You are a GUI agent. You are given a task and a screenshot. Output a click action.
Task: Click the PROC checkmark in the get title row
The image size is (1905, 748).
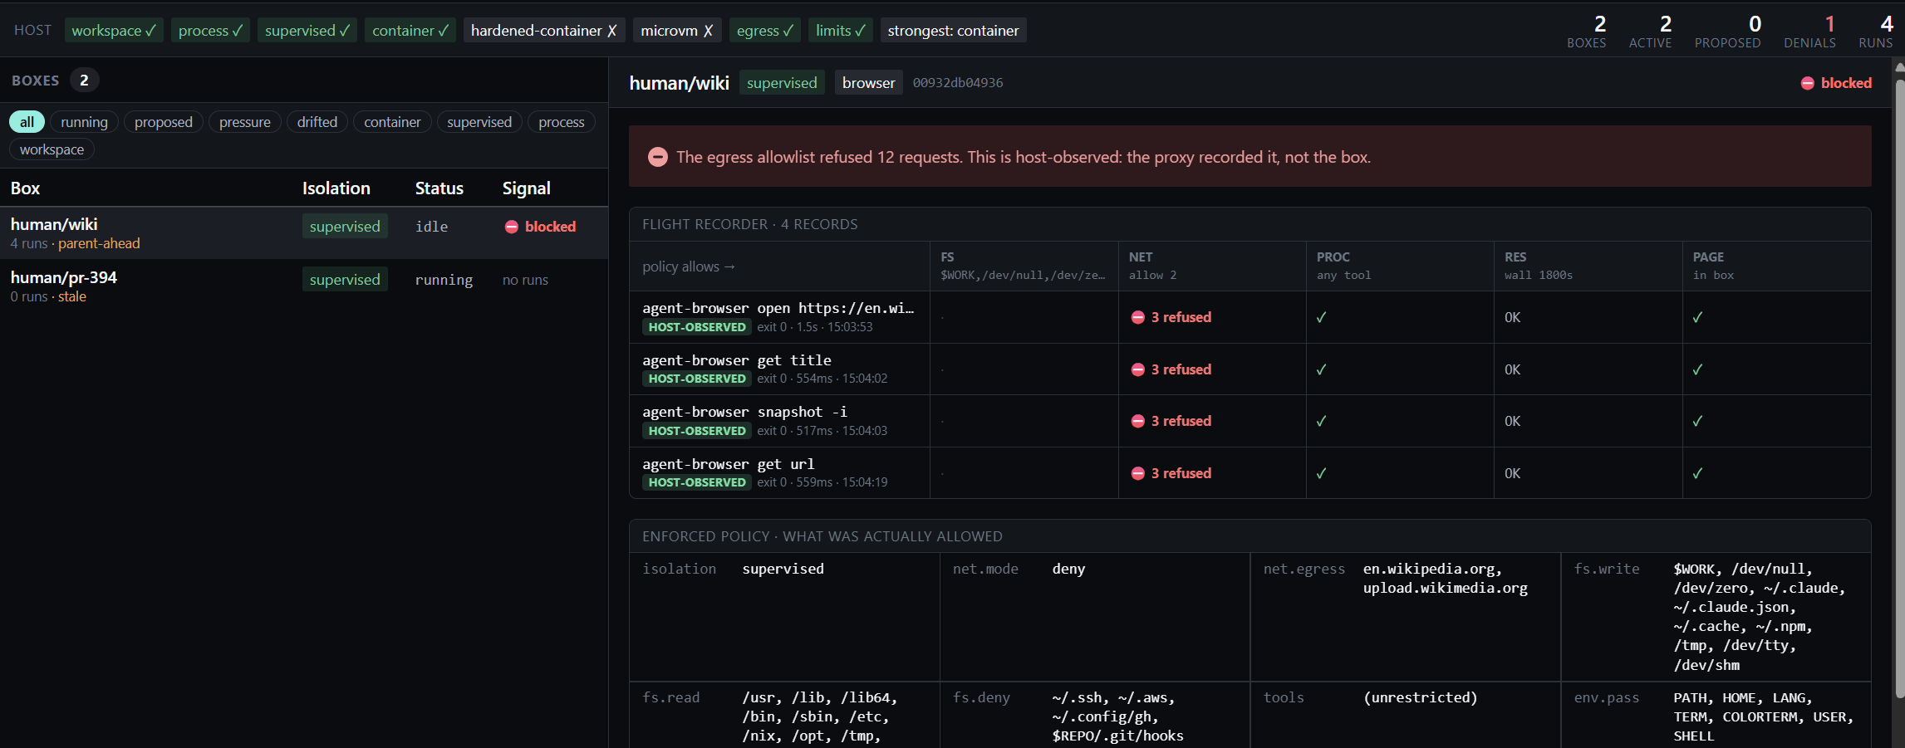coord(1322,369)
